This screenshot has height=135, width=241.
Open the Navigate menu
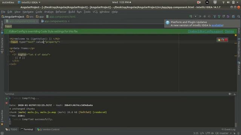[x=28, y=12]
